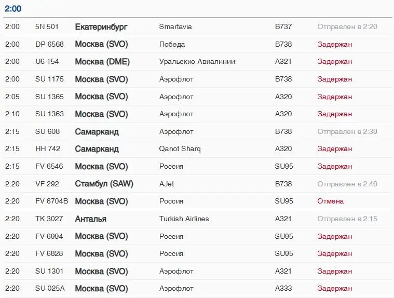The image size is (394, 298).
Task: Click the AJet airline name
Action: [167, 184]
